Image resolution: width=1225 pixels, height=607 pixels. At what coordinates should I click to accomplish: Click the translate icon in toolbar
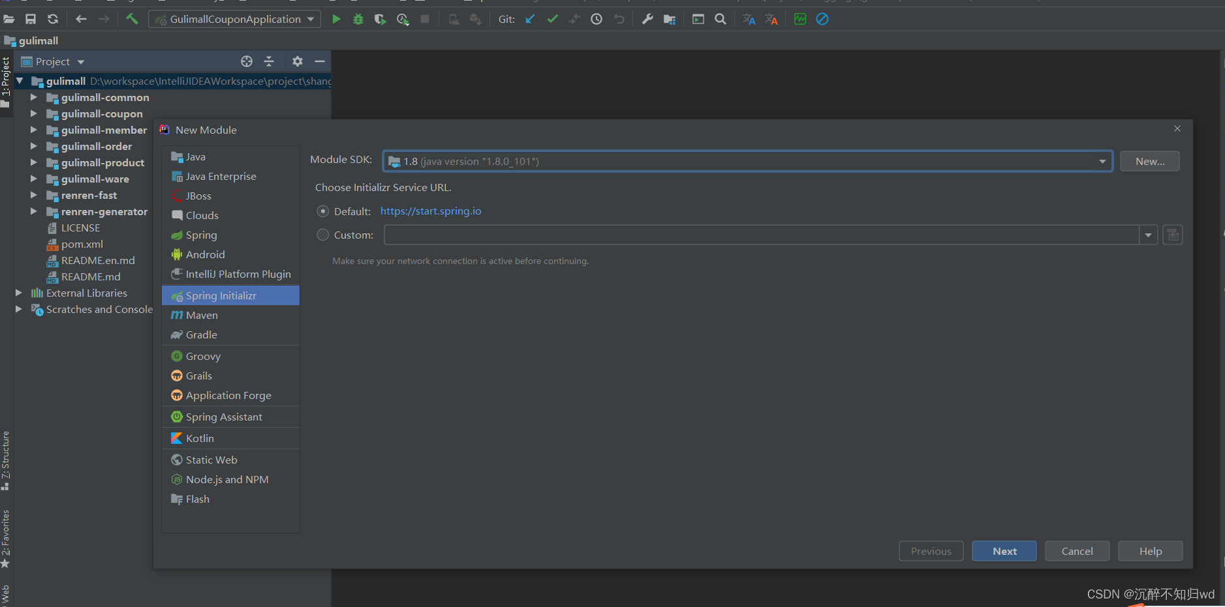tap(749, 20)
